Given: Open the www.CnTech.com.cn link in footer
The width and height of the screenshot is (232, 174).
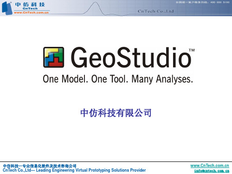Looking at the screenshot, I should point(210,166).
